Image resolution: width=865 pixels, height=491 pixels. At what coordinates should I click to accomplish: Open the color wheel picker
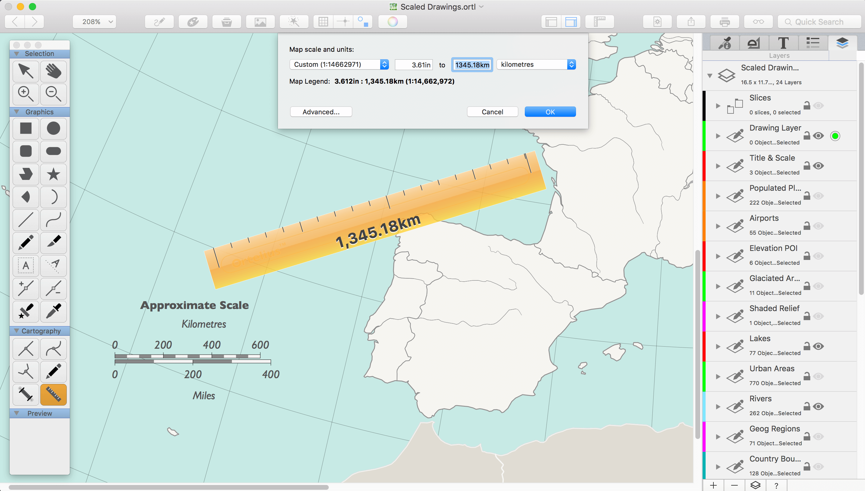[x=392, y=22]
